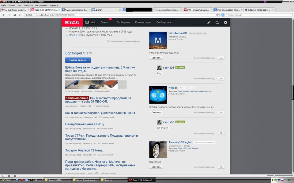Open comment menu for net646's comment

[221, 113]
